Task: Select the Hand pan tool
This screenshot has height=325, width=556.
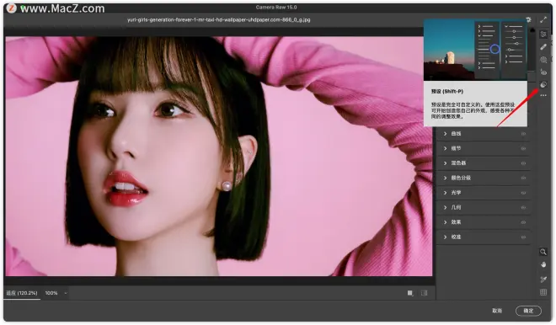Action: [x=543, y=265]
